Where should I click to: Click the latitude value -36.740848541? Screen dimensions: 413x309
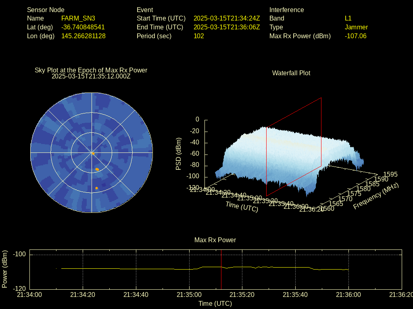83,27
